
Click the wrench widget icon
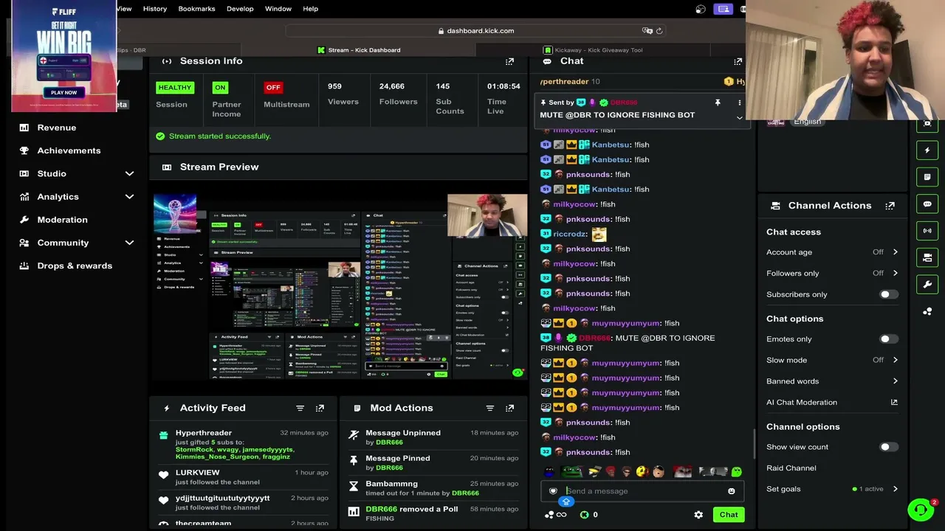click(x=927, y=285)
